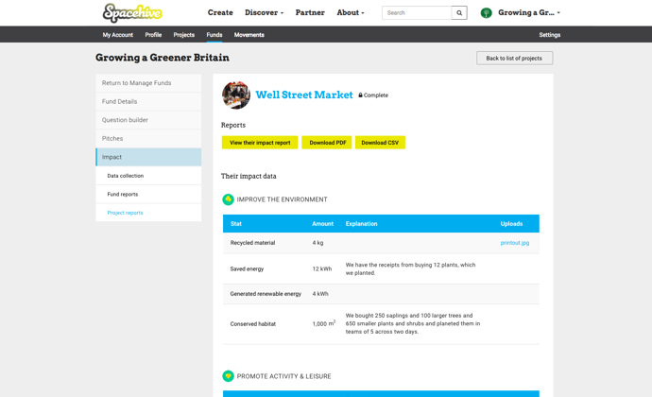The width and height of the screenshot is (652, 397).
Task: Click the Recycled material row label
Action: point(252,243)
